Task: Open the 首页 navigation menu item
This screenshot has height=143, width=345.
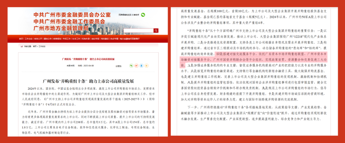Action: (21, 39)
